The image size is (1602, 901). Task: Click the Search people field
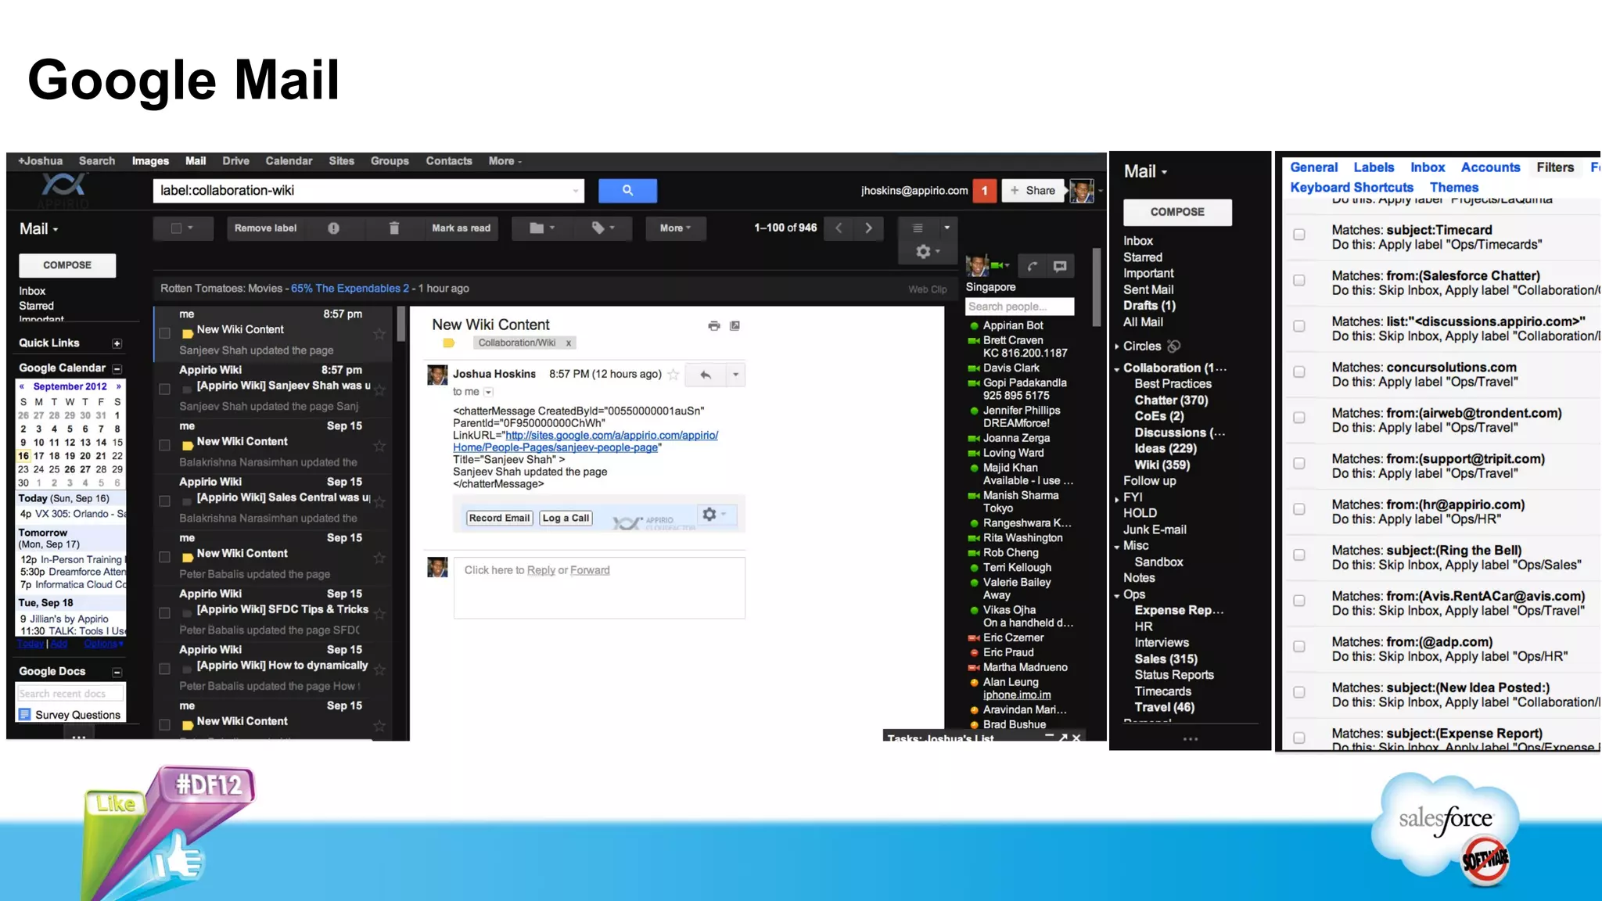1019,307
